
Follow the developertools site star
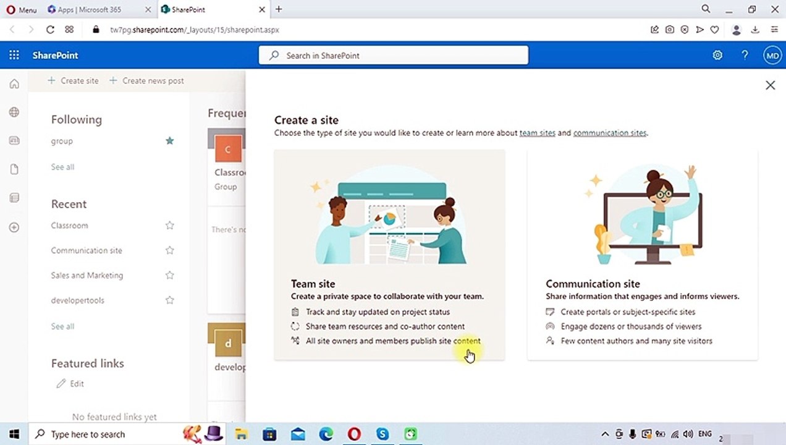pyautogui.click(x=169, y=300)
